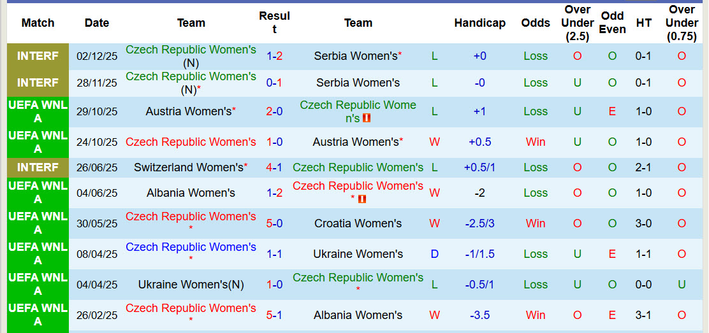The height and width of the screenshot is (333, 709).
Task: Select the UEFA WNL A badge on the 24/10/25 row
Action: click(x=38, y=142)
